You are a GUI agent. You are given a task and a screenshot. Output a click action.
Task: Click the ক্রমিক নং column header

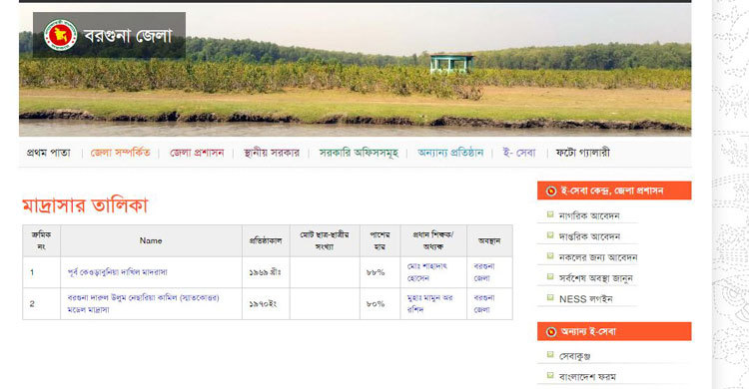click(42, 241)
